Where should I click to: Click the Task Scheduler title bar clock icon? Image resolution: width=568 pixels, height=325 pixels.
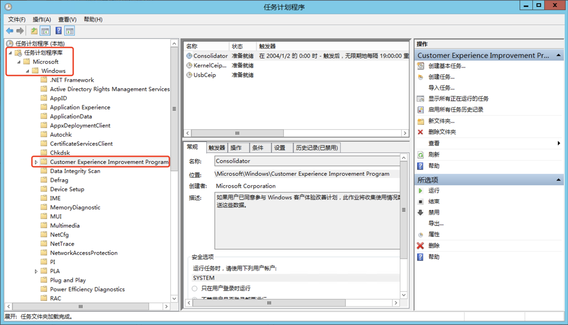pyautogui.click(x=8, y=7)
